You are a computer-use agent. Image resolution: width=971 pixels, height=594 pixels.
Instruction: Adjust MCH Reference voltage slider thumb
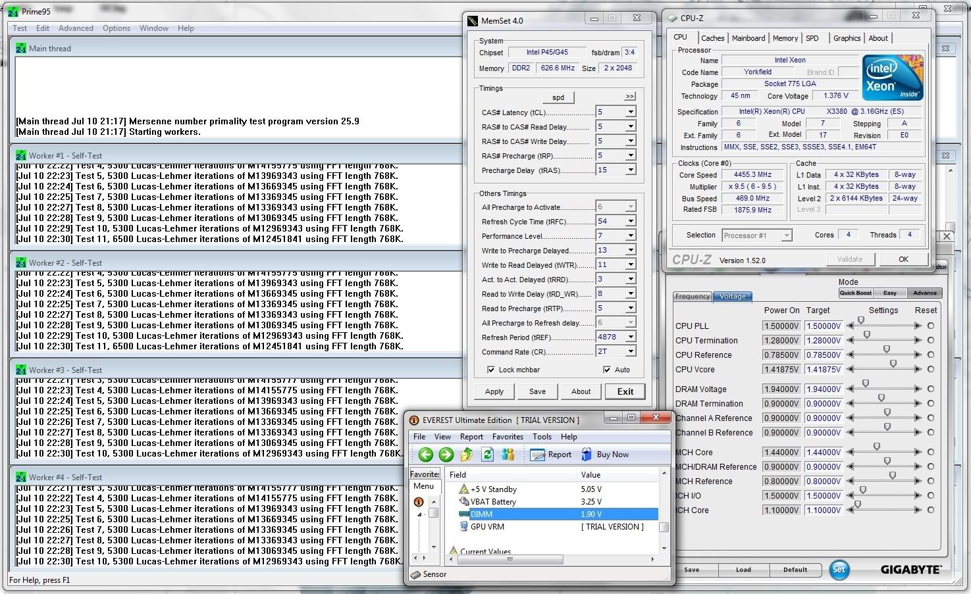893,476
